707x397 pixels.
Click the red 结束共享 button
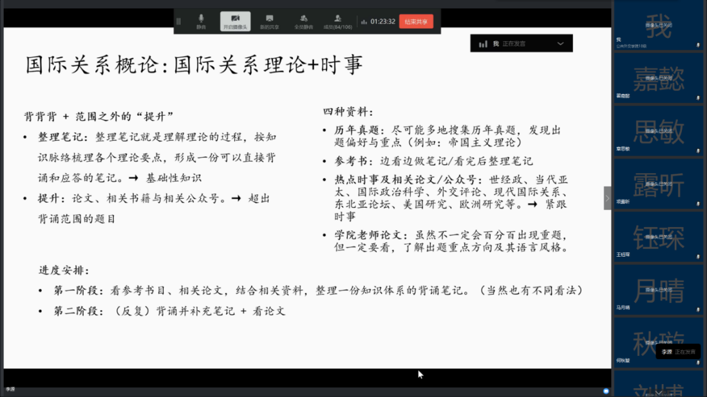pos(416,21)
